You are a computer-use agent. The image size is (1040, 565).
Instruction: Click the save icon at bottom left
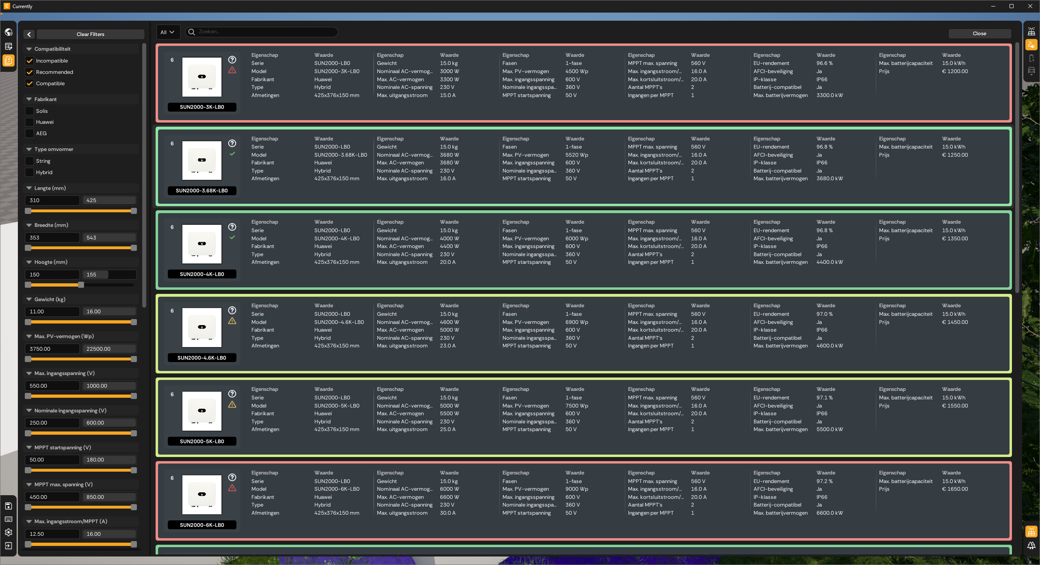tap(9, 506)
